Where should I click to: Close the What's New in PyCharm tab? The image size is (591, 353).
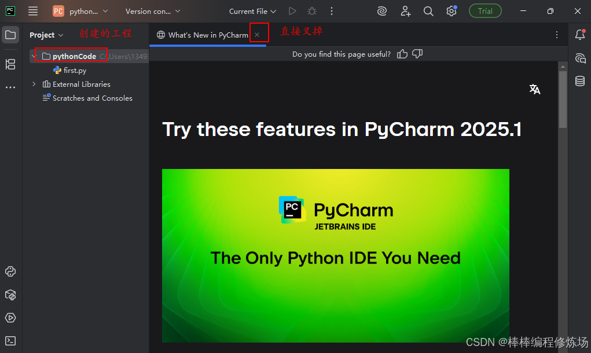click(x=257, y=35)
